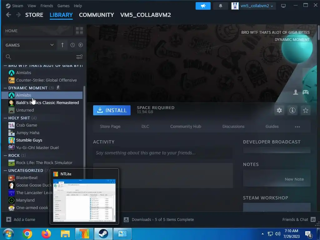Select Stumble Guys
This screenshot has height=240, width=320.
tap(42, 140)
